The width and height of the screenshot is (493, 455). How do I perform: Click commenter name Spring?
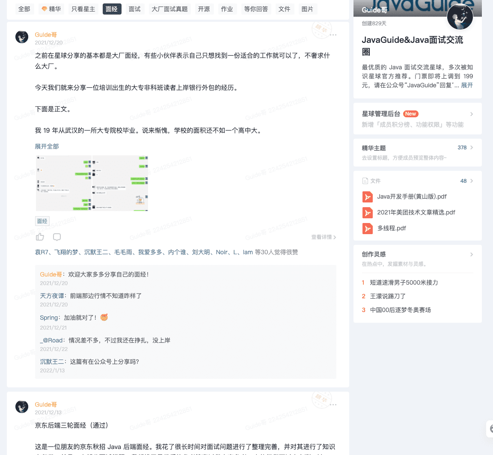(49, 318)
